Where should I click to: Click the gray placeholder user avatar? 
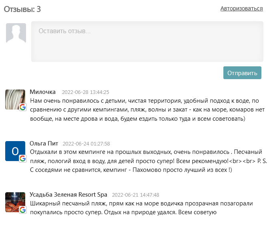[x=16, y=33]
